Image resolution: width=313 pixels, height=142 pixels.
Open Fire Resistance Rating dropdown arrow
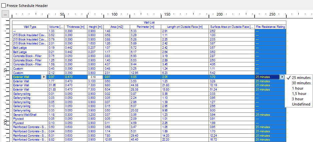[282, 77]
